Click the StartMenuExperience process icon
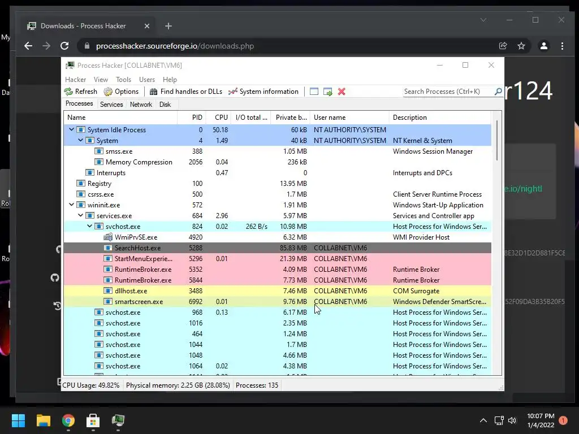The width and height of the screenshot is (579, 434). click(x=108, y=259)
